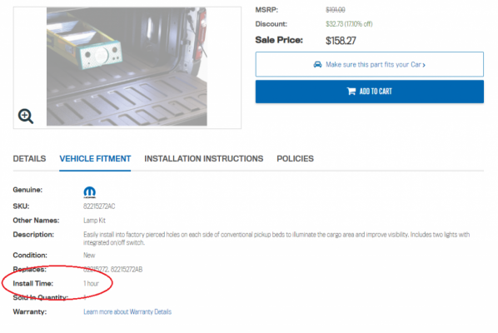Click the chevron after 'fits your Car'

coord(424,65)
